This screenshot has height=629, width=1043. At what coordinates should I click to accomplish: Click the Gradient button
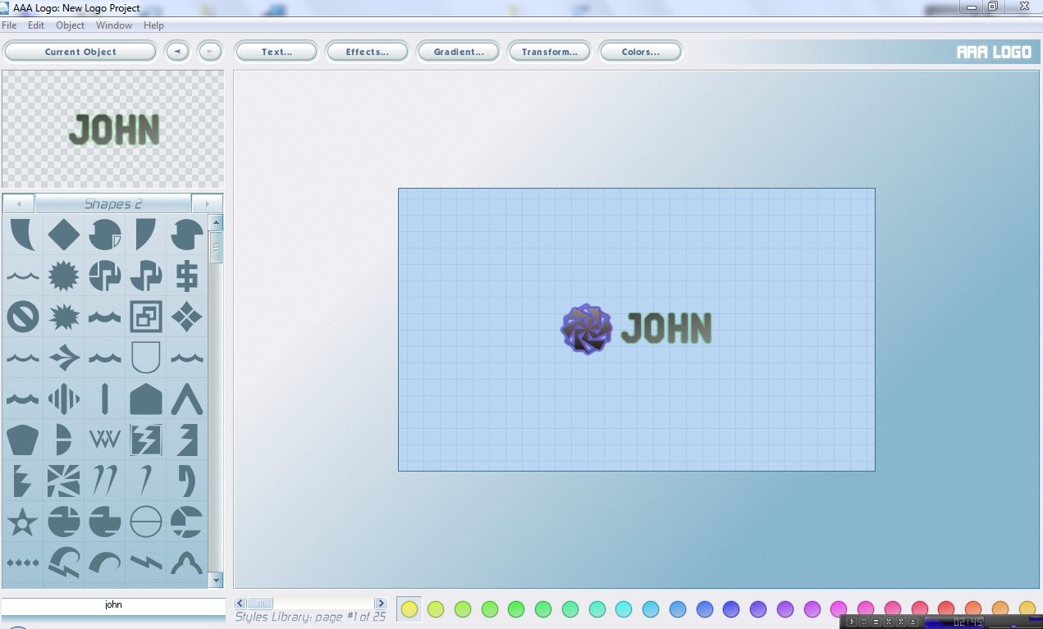pos(459,52)
